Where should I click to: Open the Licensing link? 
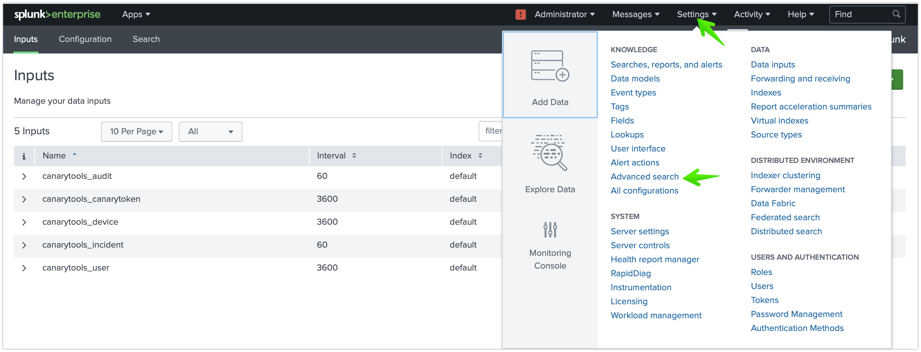tap(629, 301)
